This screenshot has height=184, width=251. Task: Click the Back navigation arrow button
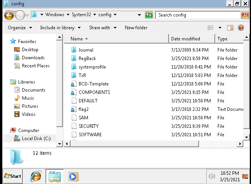tap(9, 15)
